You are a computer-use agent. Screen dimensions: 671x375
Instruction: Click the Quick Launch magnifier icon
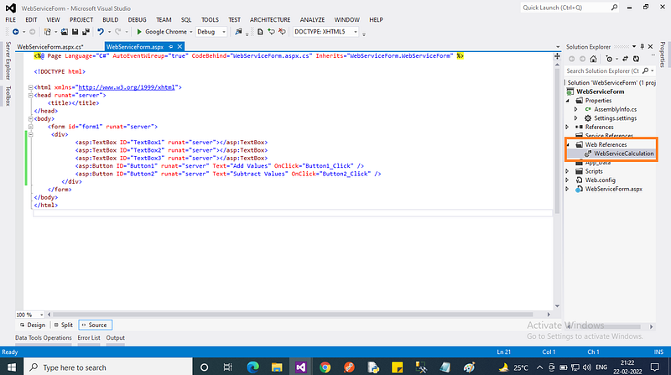[x=614, y=8]
